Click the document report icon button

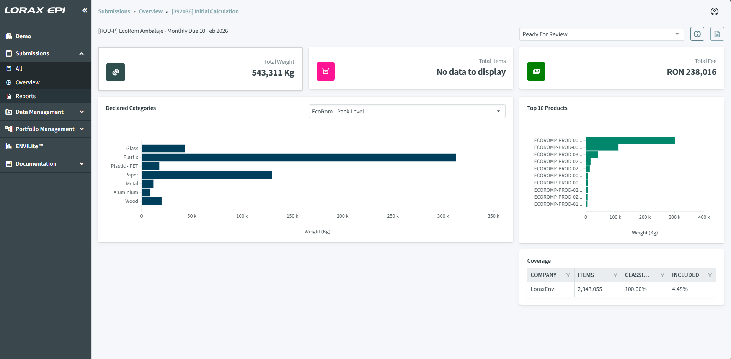pos(717,34)
